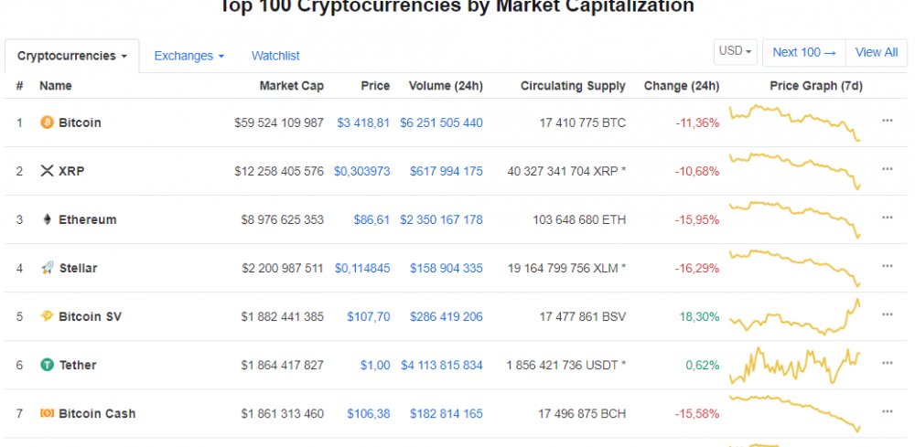Open the three-dot menu for Tether row
This screenshot has height=447, width=915.
tap(887, 363)
